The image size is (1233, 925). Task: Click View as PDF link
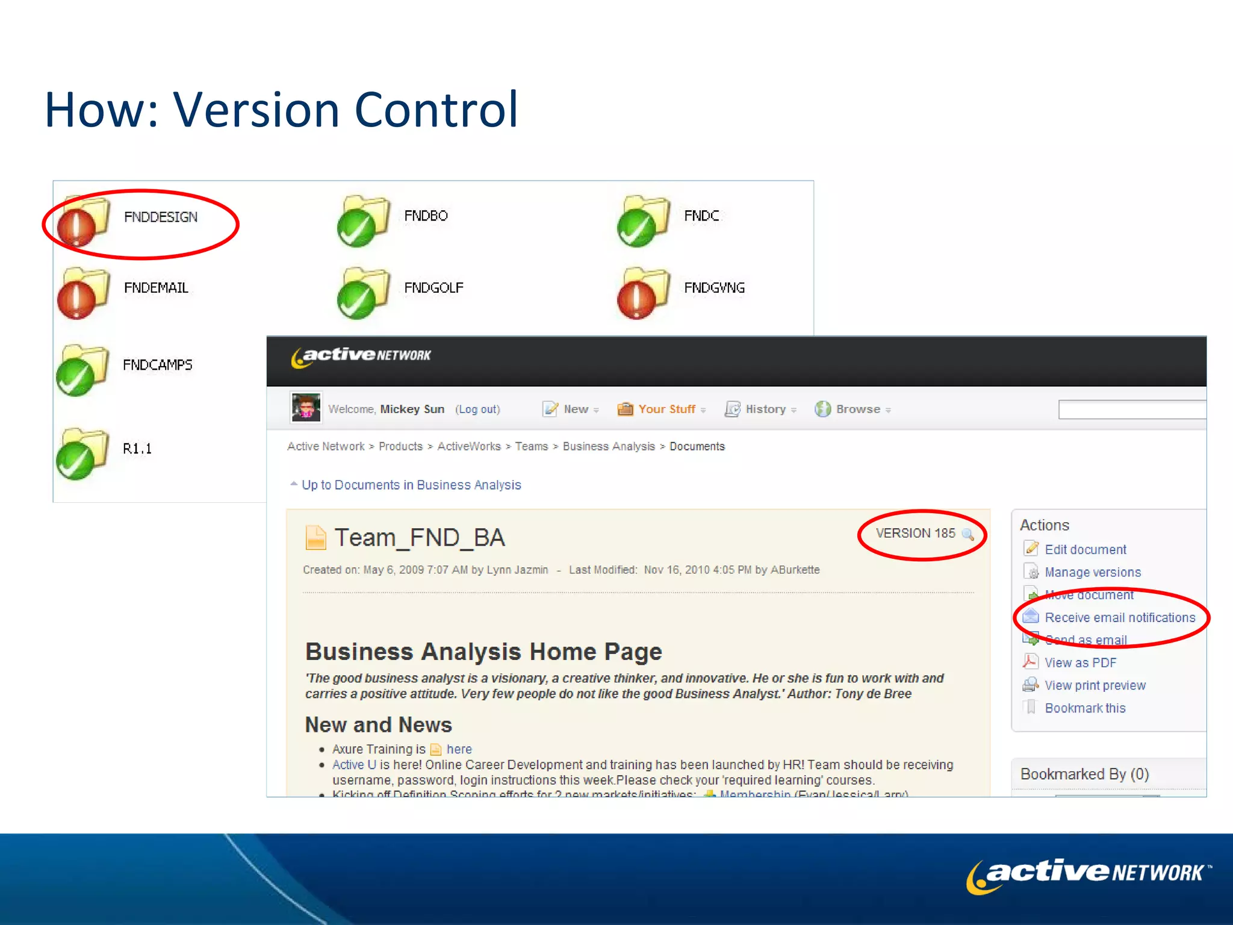click(1081, 662)
